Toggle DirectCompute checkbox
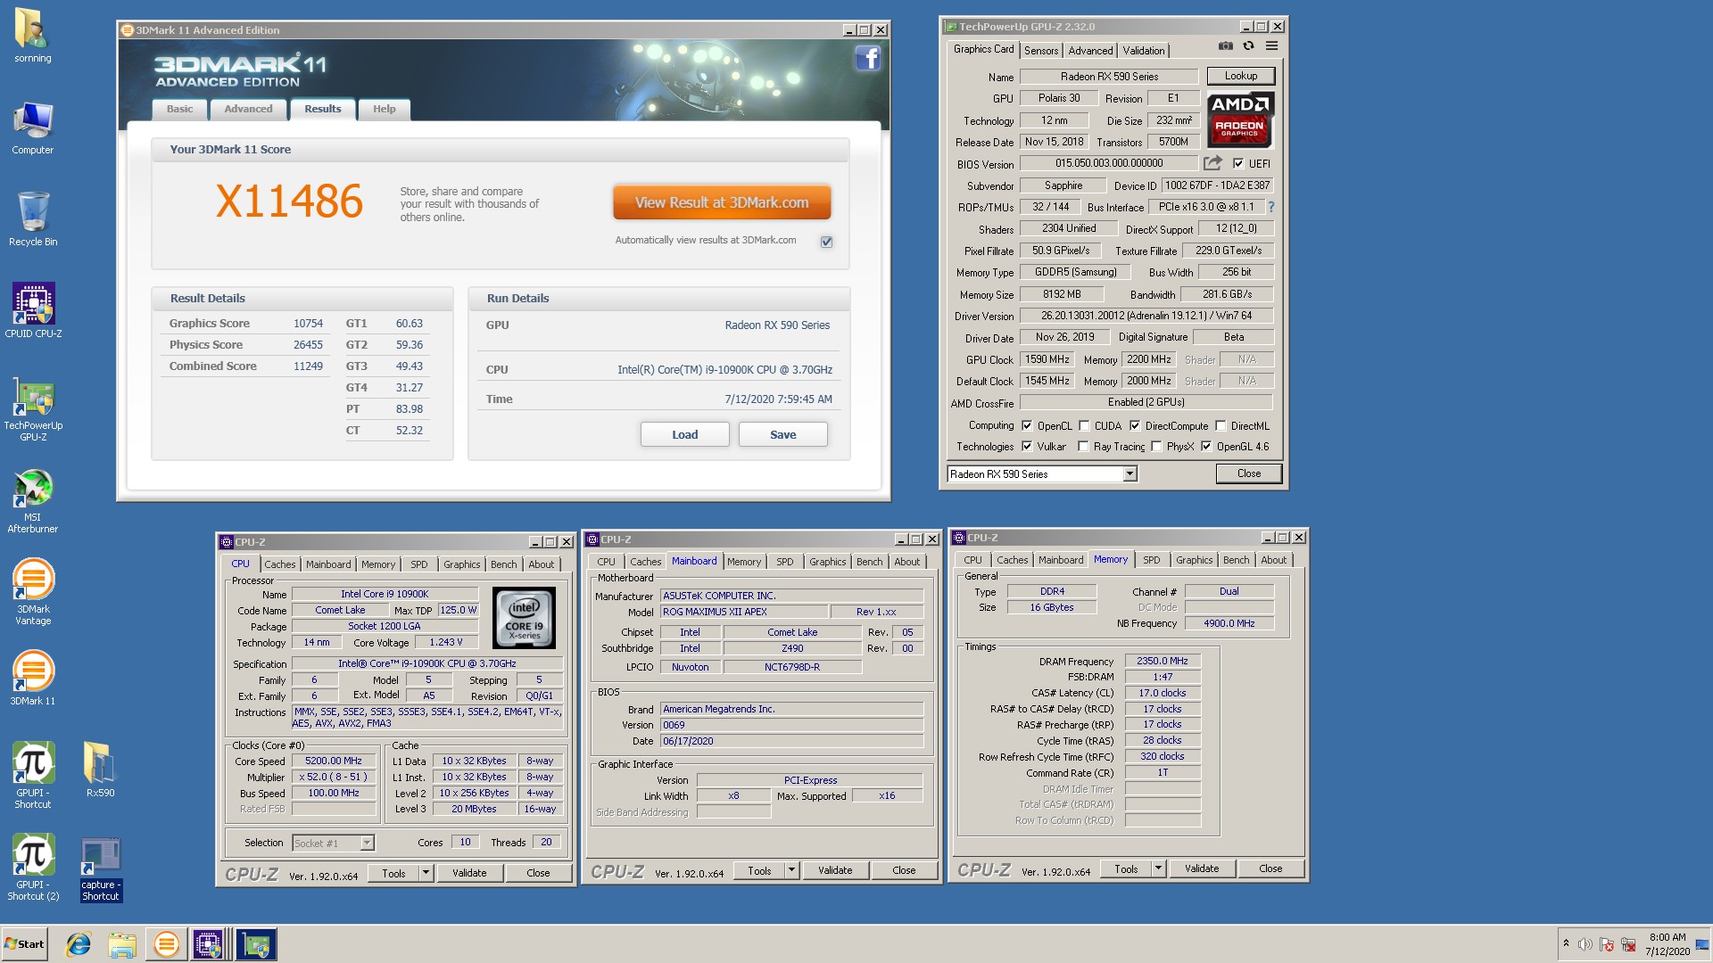This screenshot has height=963, width=1713. pos(1135,426)
